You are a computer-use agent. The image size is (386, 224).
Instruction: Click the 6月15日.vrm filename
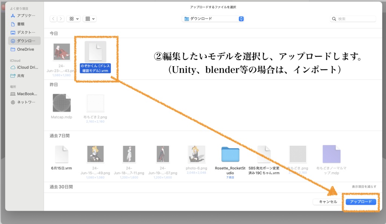click(x=61, y=168)
